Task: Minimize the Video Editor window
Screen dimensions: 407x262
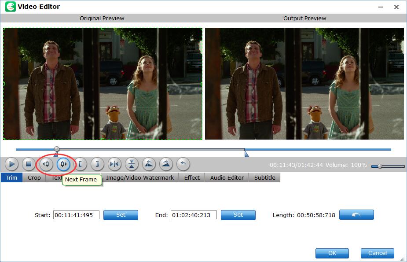Action: (381, 7)
